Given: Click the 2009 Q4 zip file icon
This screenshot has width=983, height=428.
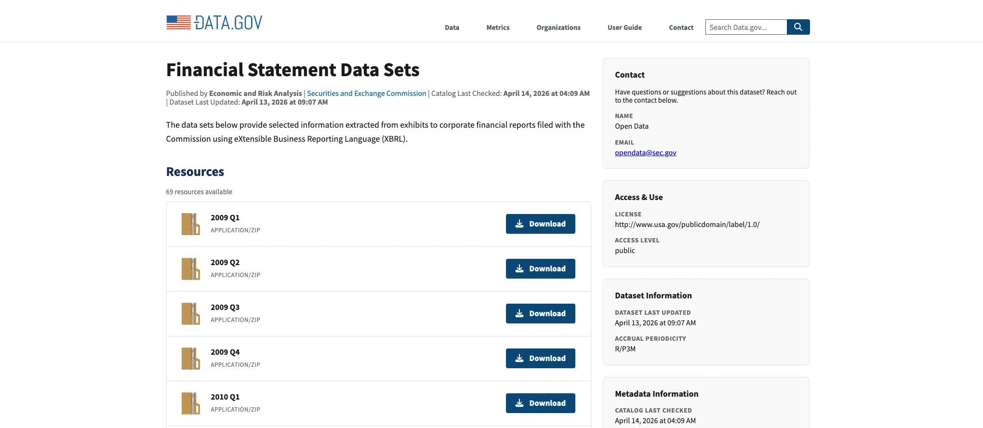Looking at the screenshot, I should (191, 359).
